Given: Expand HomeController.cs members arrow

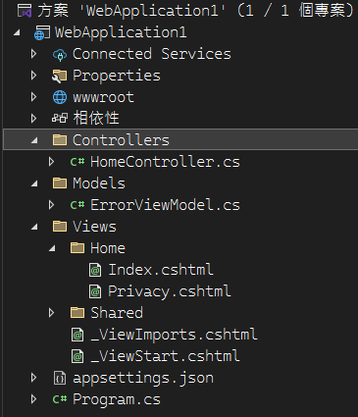Looking at the screenshot, I should click(x=51, y=162).
